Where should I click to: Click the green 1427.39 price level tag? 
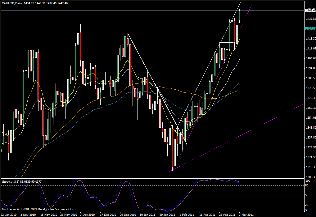pyautogui.click(x=310, y=28)
